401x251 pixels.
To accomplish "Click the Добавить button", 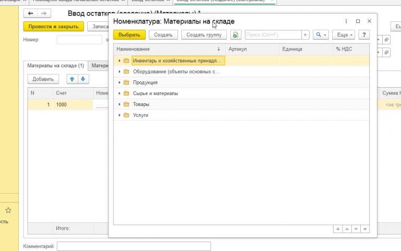I will tap(43, 79).
